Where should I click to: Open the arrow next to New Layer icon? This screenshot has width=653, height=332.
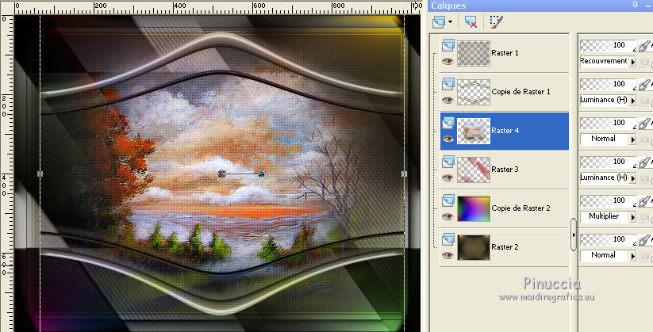(450, 21)
